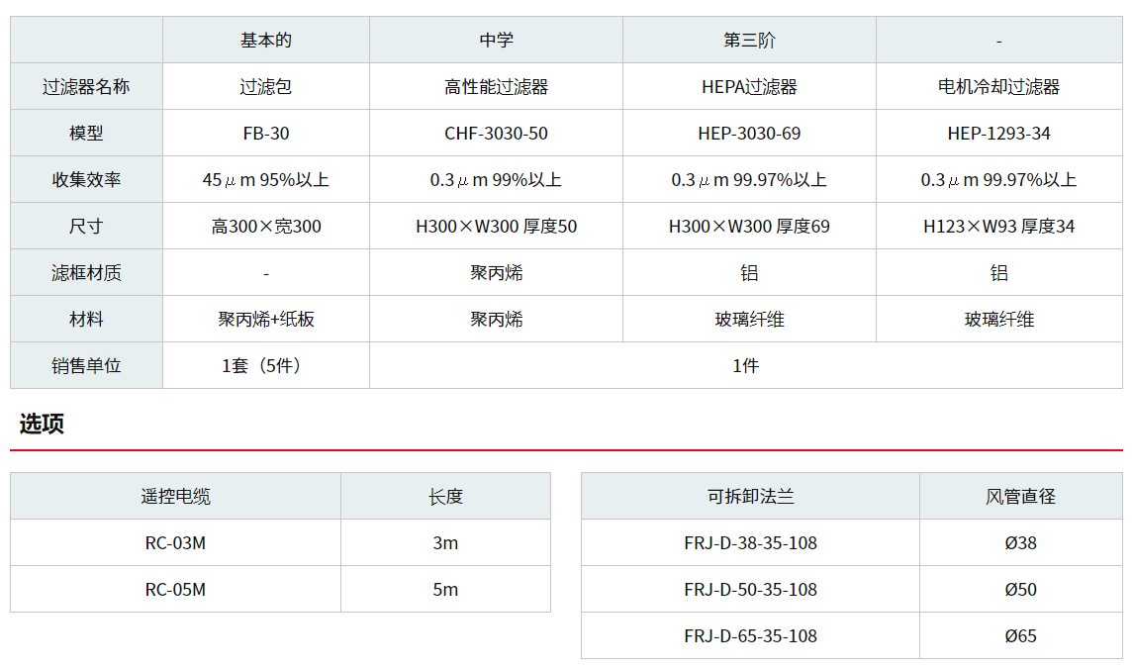The height and width of the screenshot is (669, 1132).
Task: Select the HEP-1293-34 model cell
Action: click(x=998, y=134)
